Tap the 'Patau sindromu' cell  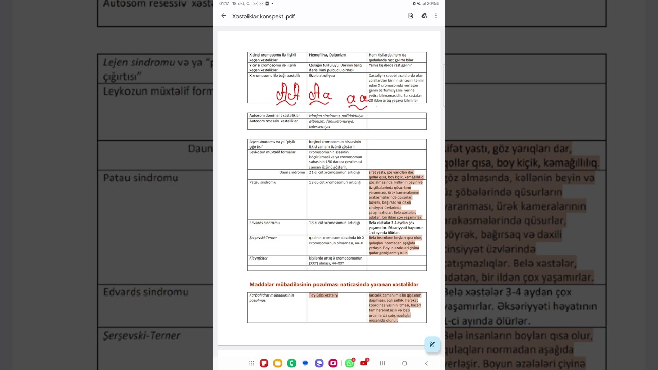pyautogui.click(x=277, y=200)
